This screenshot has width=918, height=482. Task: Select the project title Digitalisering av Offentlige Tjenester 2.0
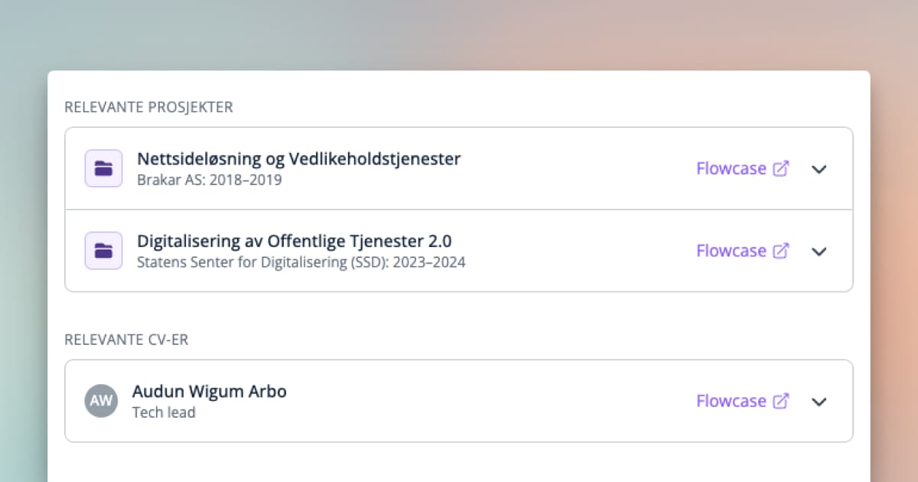[294, 240]
